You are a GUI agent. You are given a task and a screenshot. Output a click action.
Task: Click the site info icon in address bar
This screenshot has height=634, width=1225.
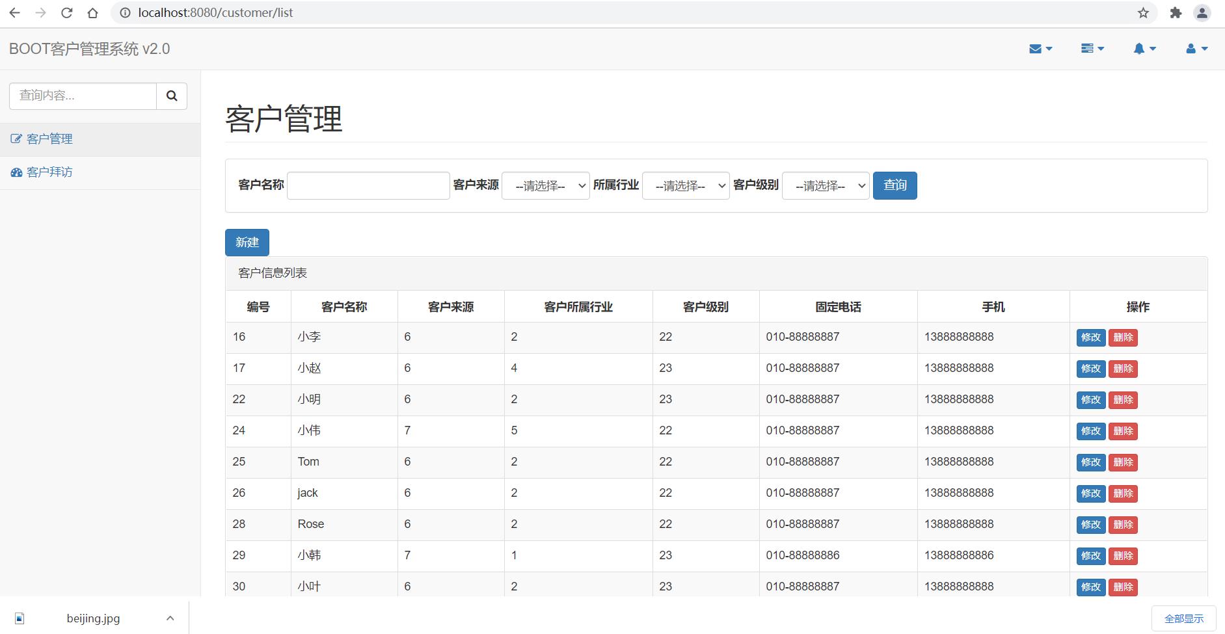coord(125,13)
